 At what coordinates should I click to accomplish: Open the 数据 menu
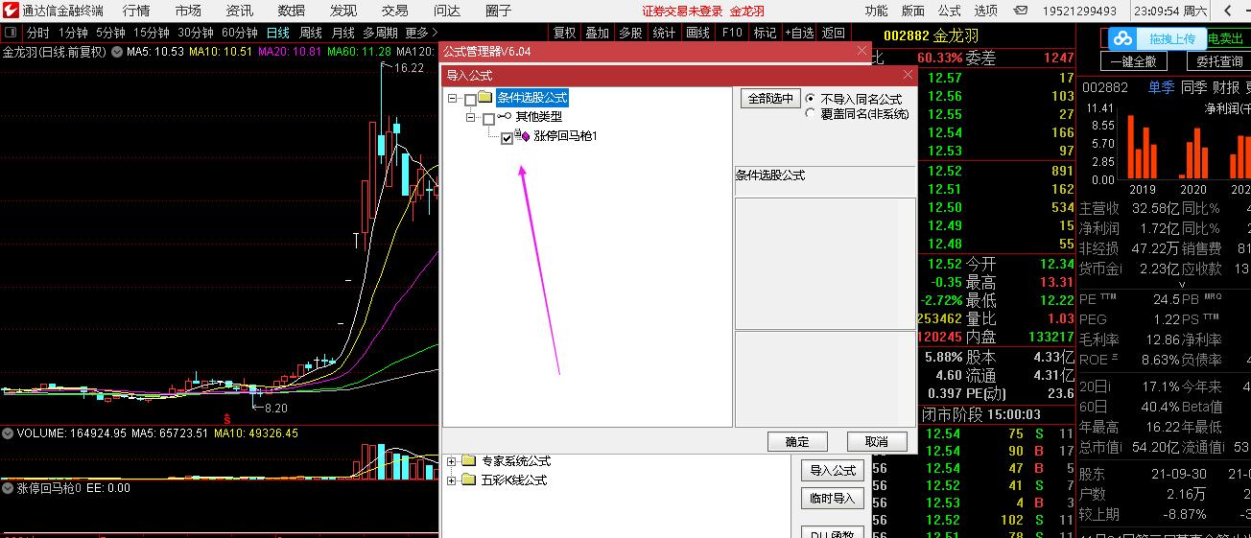click(292, 12)
